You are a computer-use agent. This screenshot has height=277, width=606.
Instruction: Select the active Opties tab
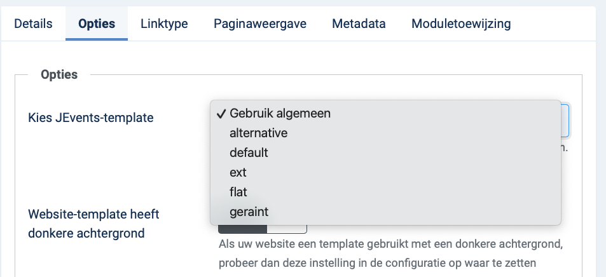coord(97,24)
